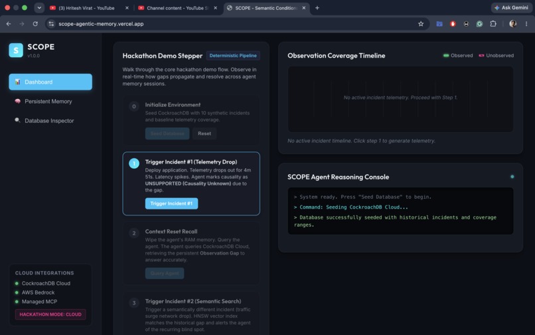
Task: Open the Dashboard sidebar item
Action: pos(50,82)
